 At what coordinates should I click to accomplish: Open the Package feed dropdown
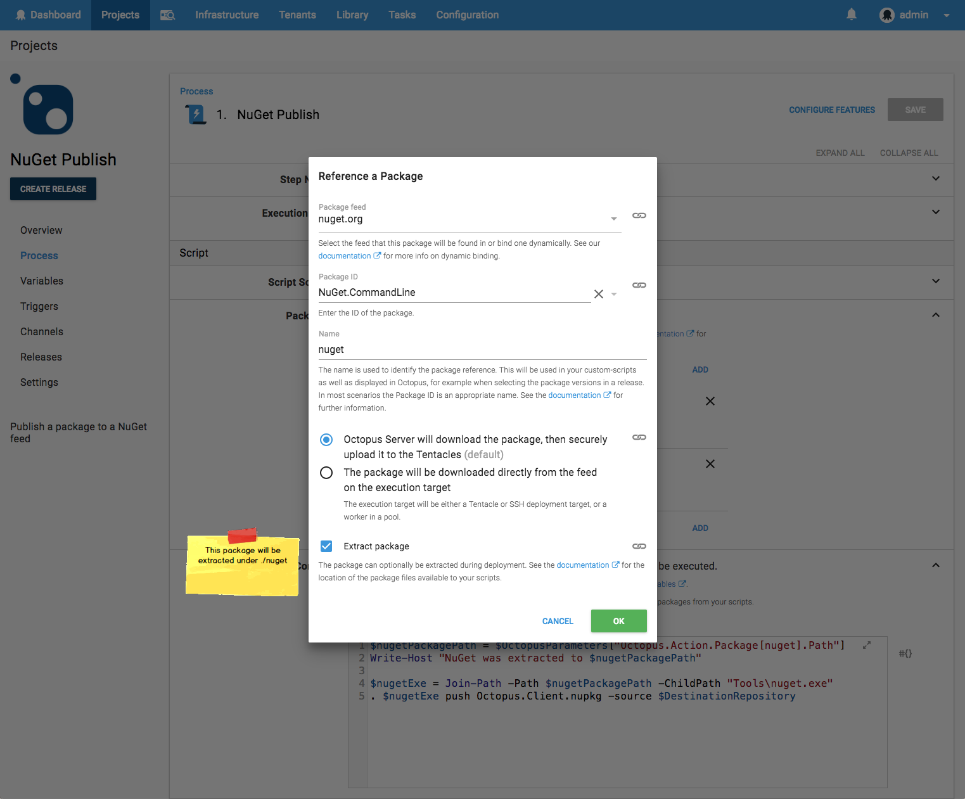pyautogui.click(x=613, y=219)
